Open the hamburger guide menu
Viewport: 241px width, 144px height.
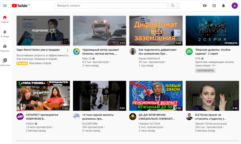tap(5, 6)
